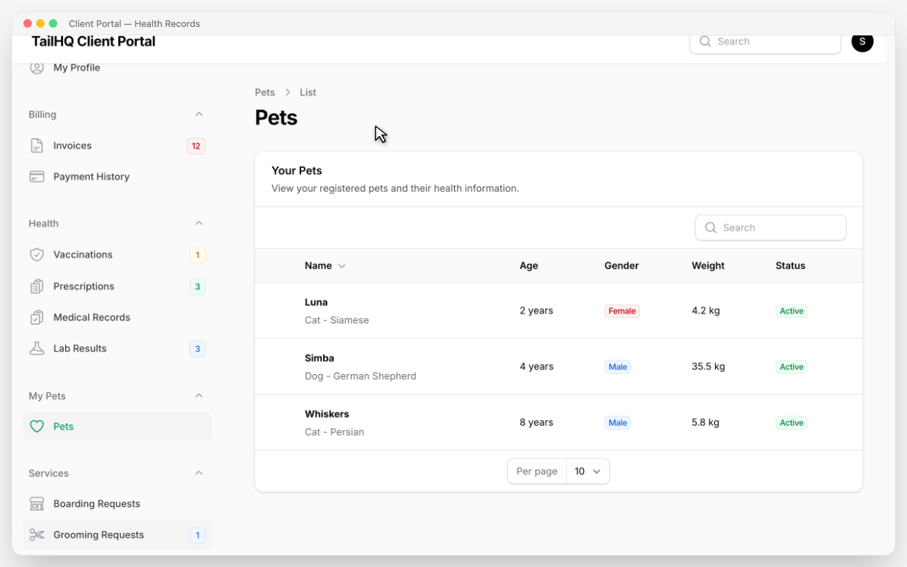
Task: Select the Vaccinations shield icon
Action: point(37,254)
